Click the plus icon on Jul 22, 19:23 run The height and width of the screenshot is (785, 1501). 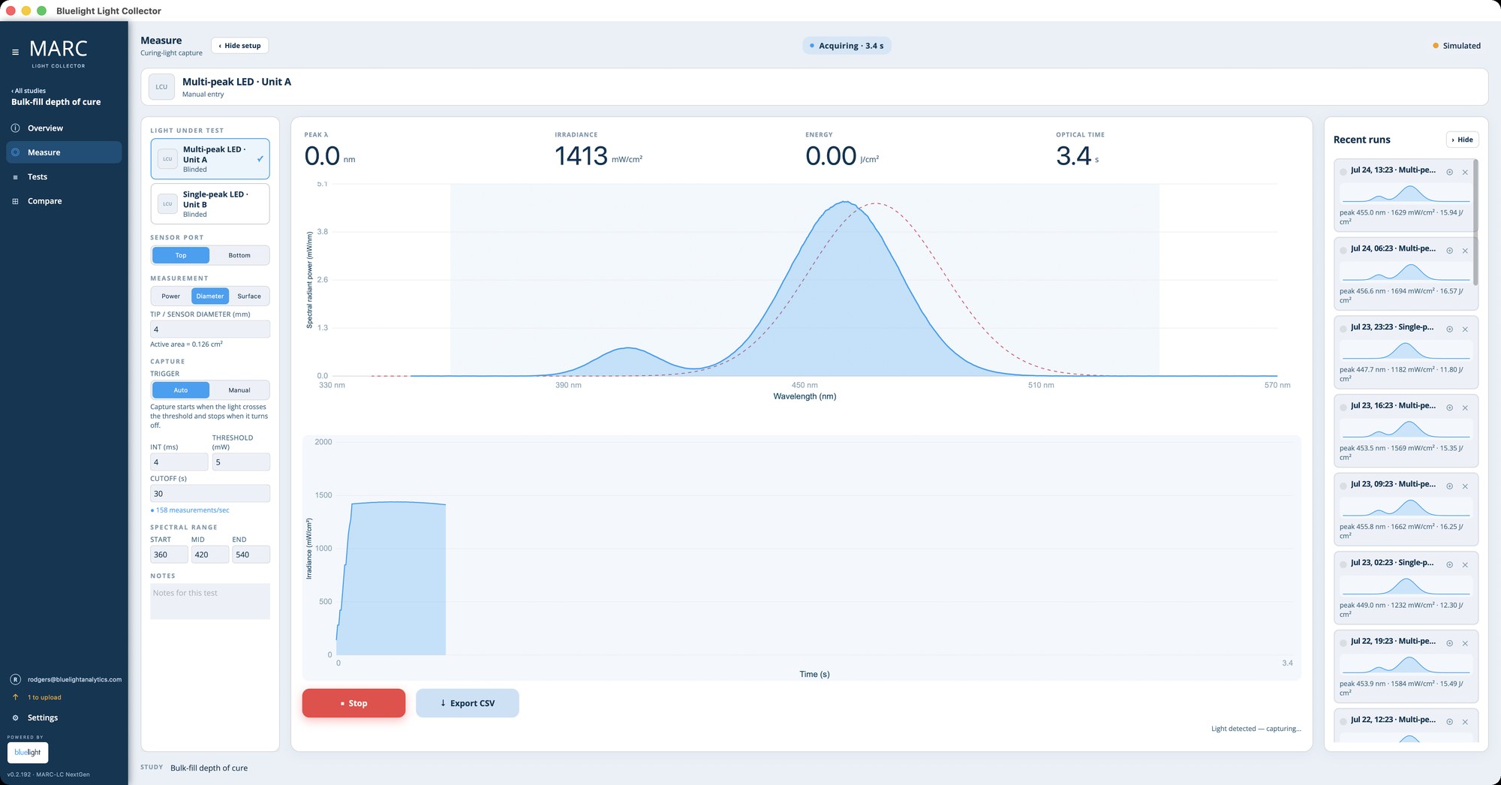1450,644
